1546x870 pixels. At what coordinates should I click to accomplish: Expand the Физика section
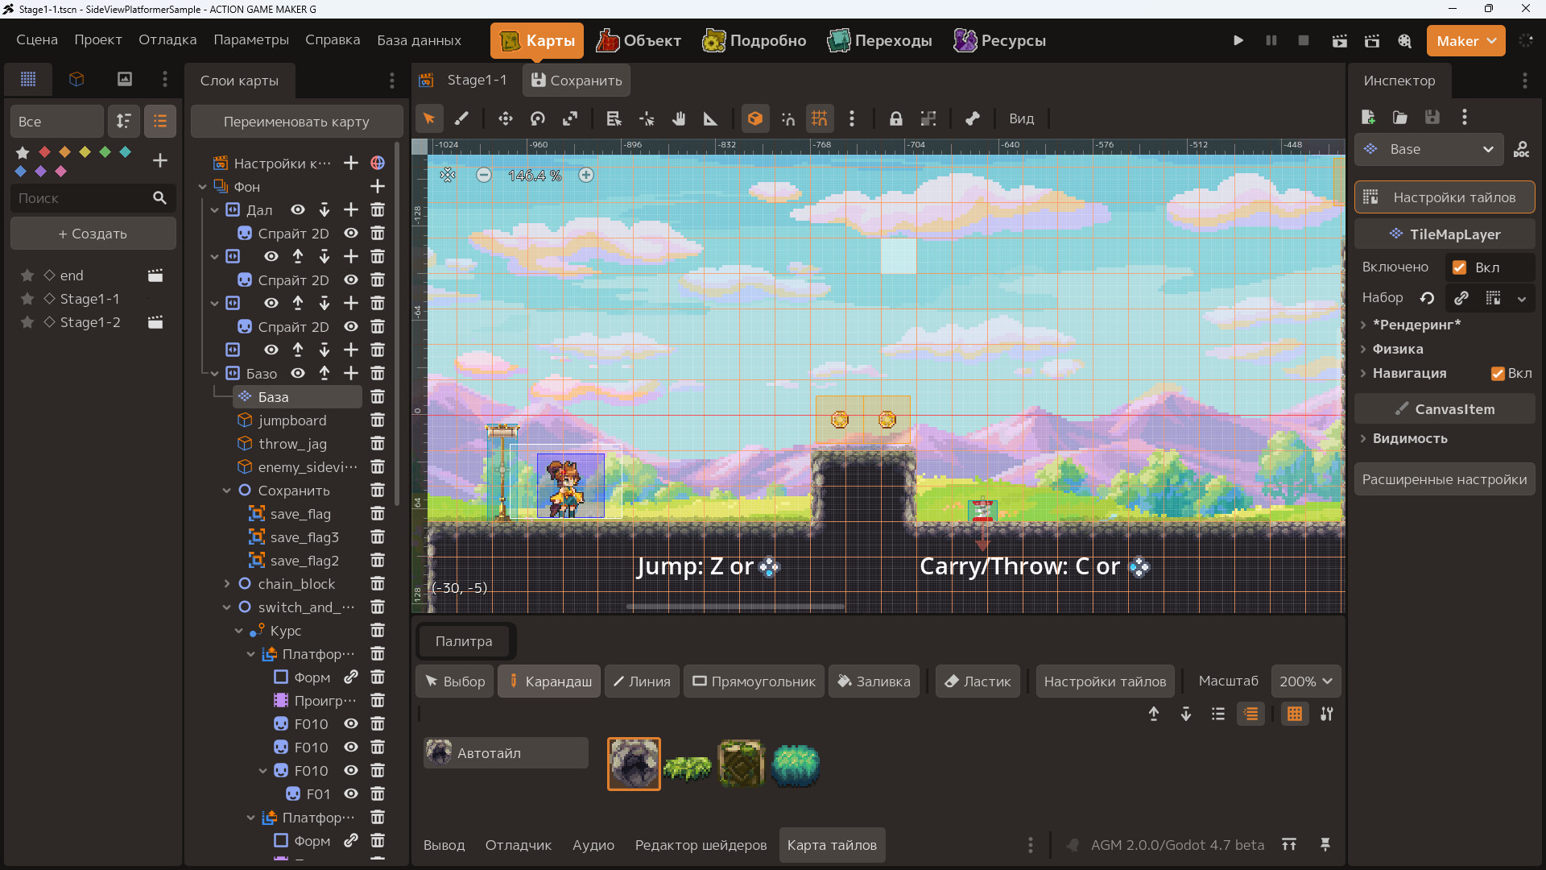point(1362,350)
